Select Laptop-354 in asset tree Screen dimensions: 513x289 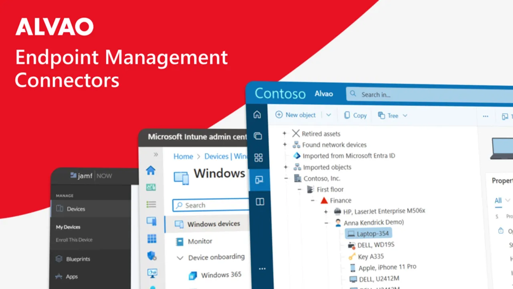tap(368, 233)
